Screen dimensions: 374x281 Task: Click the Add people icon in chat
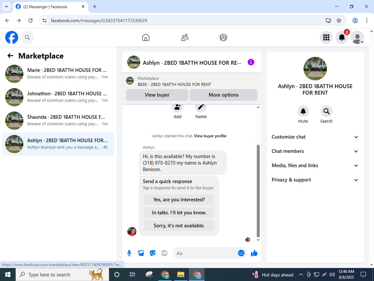tap(178, 107)
